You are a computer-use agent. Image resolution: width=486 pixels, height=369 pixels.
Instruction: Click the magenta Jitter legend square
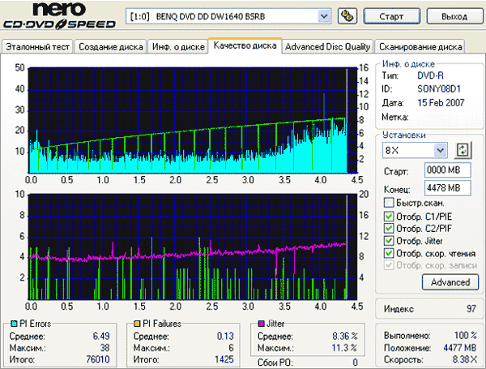coord(259,323)
